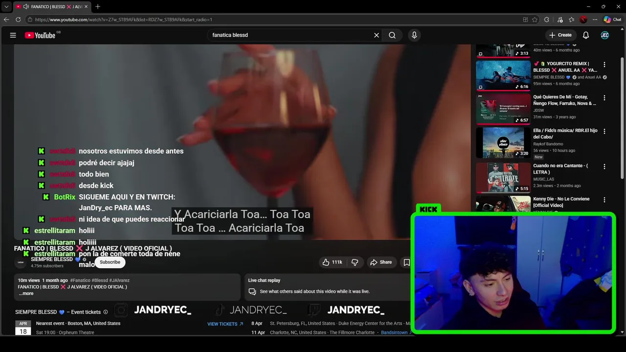This screenshot has height=352, width=626.
Task: Add page to favorites star
Action: 535,20
